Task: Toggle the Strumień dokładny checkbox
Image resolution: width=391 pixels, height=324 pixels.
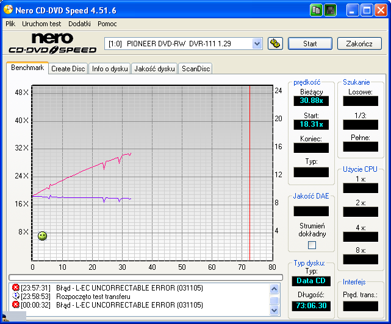Action: 312,245
